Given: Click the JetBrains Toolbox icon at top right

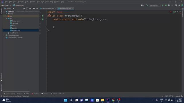Looking at the screenshot, I should [182, 5].
